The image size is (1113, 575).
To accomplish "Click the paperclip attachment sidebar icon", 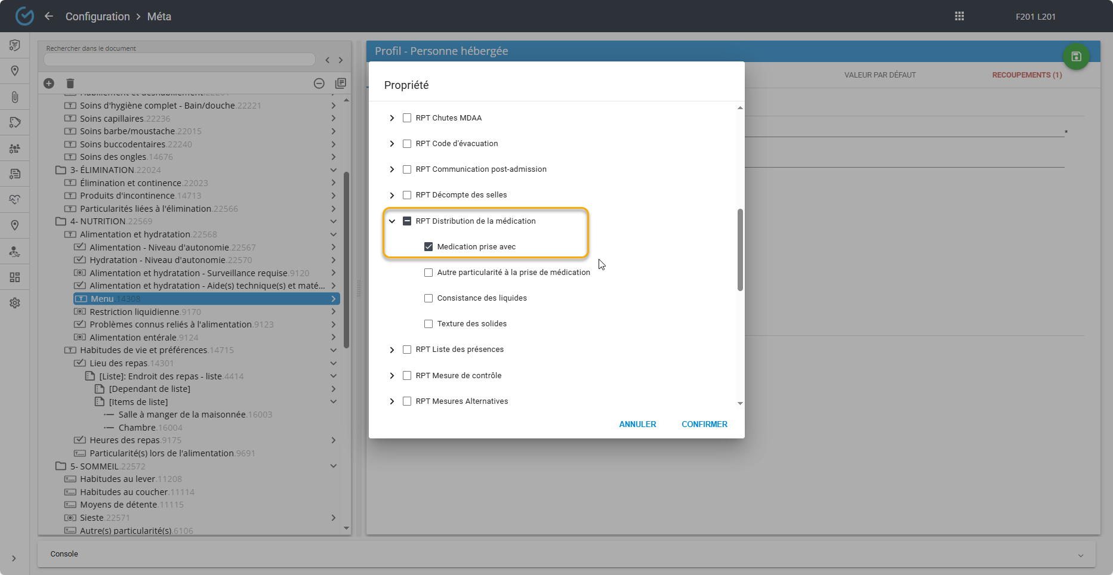I will pos(15,97).
